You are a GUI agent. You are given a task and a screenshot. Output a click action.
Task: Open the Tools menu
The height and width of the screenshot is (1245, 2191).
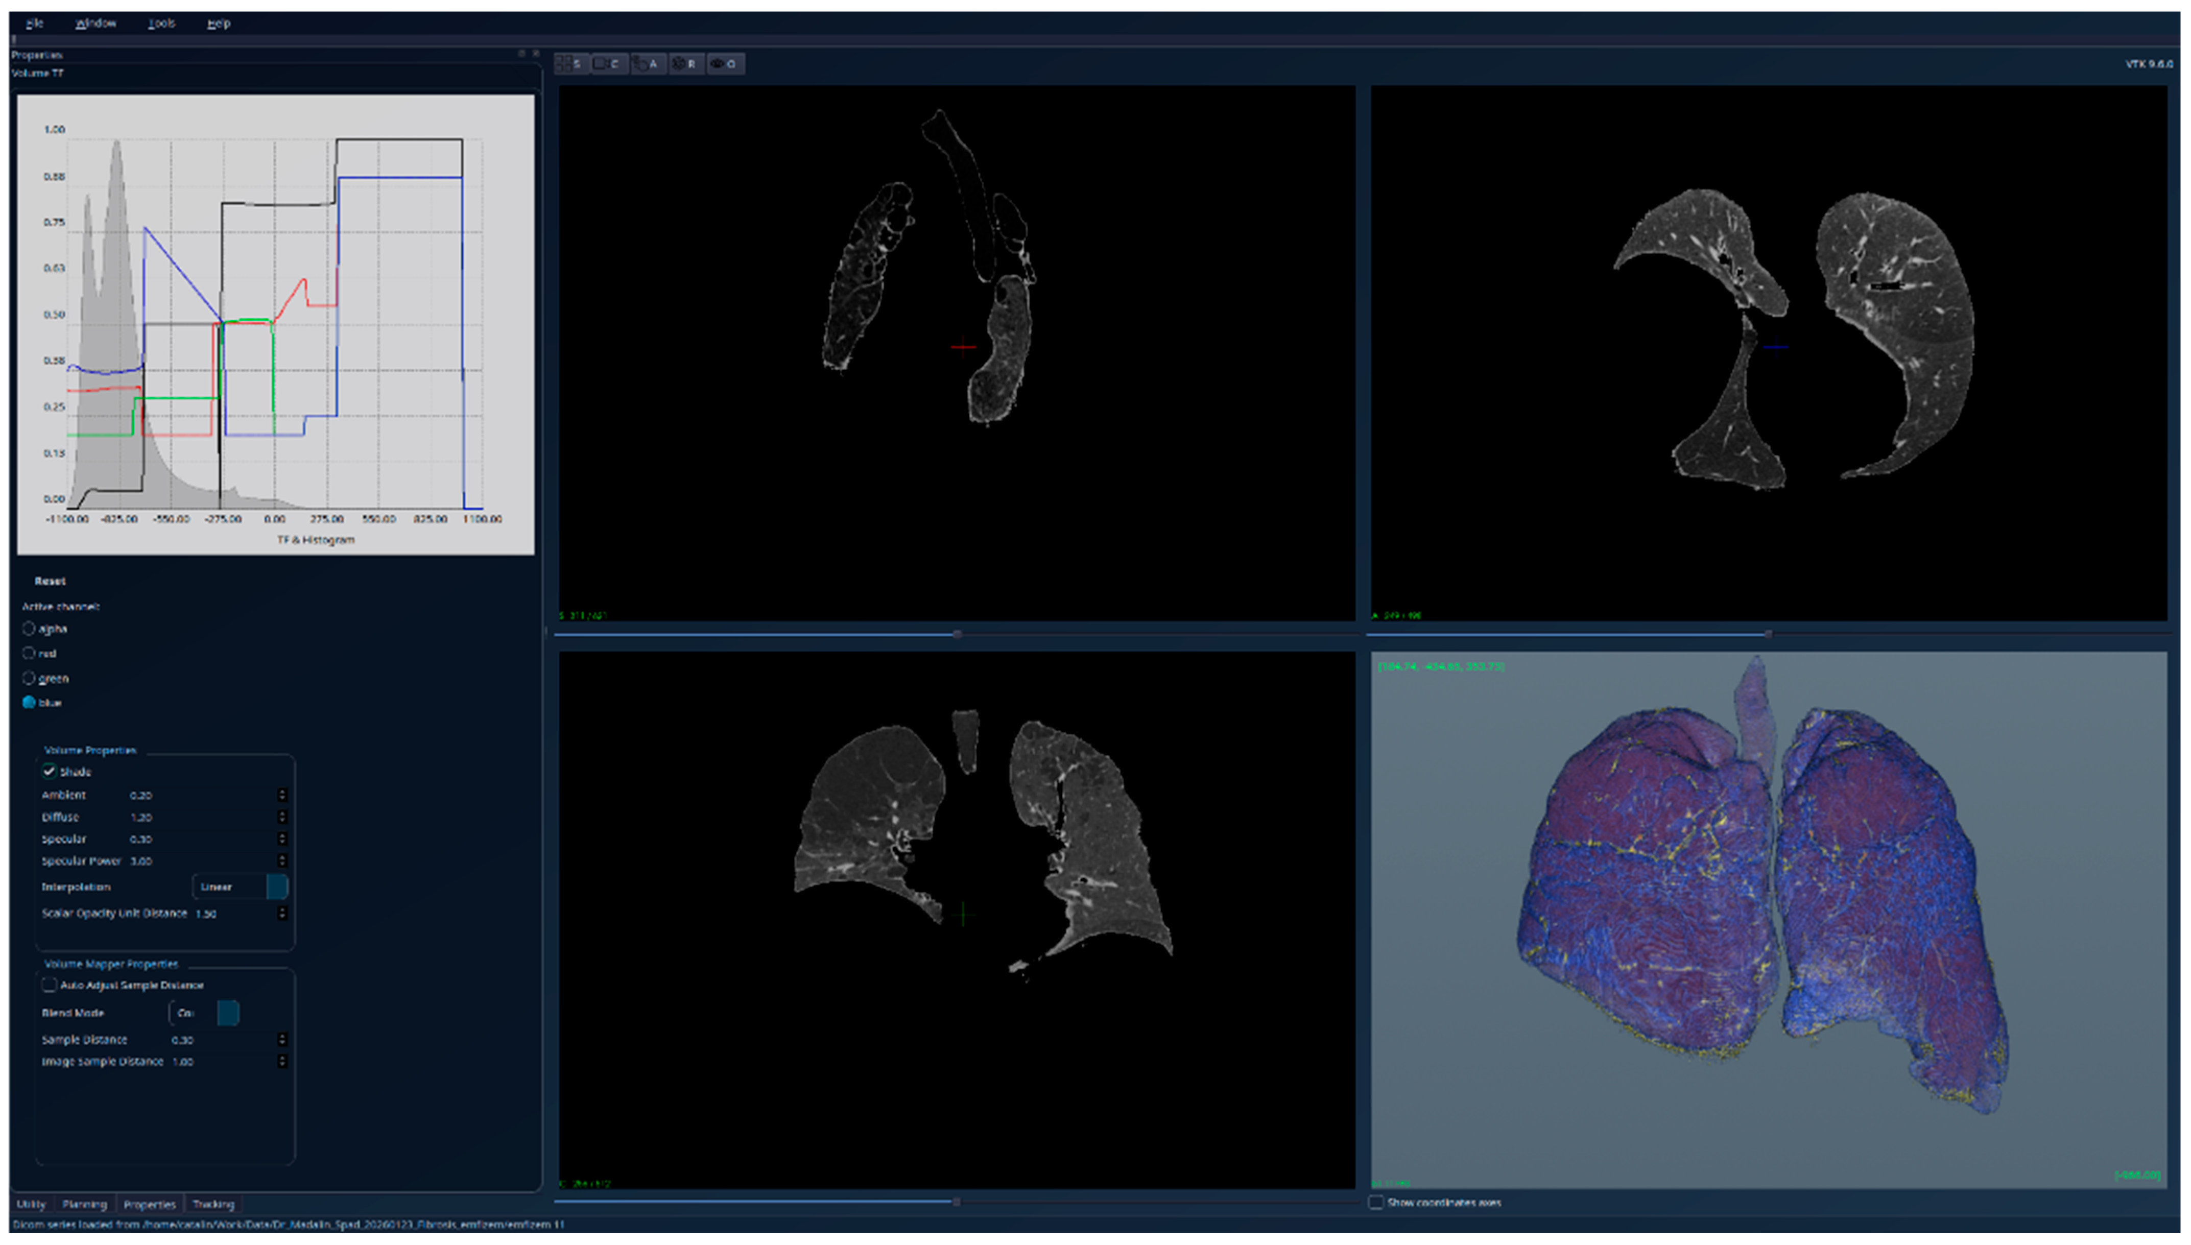pyautogui.click(x=161, y=23)
